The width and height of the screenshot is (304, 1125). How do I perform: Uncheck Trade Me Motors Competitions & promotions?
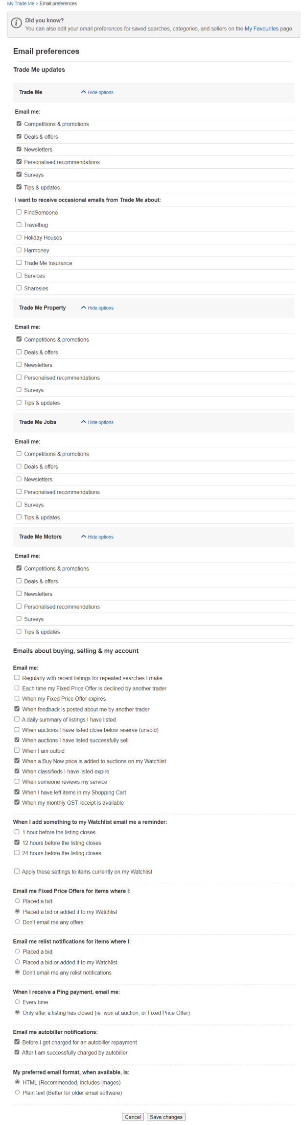point(19,568)
